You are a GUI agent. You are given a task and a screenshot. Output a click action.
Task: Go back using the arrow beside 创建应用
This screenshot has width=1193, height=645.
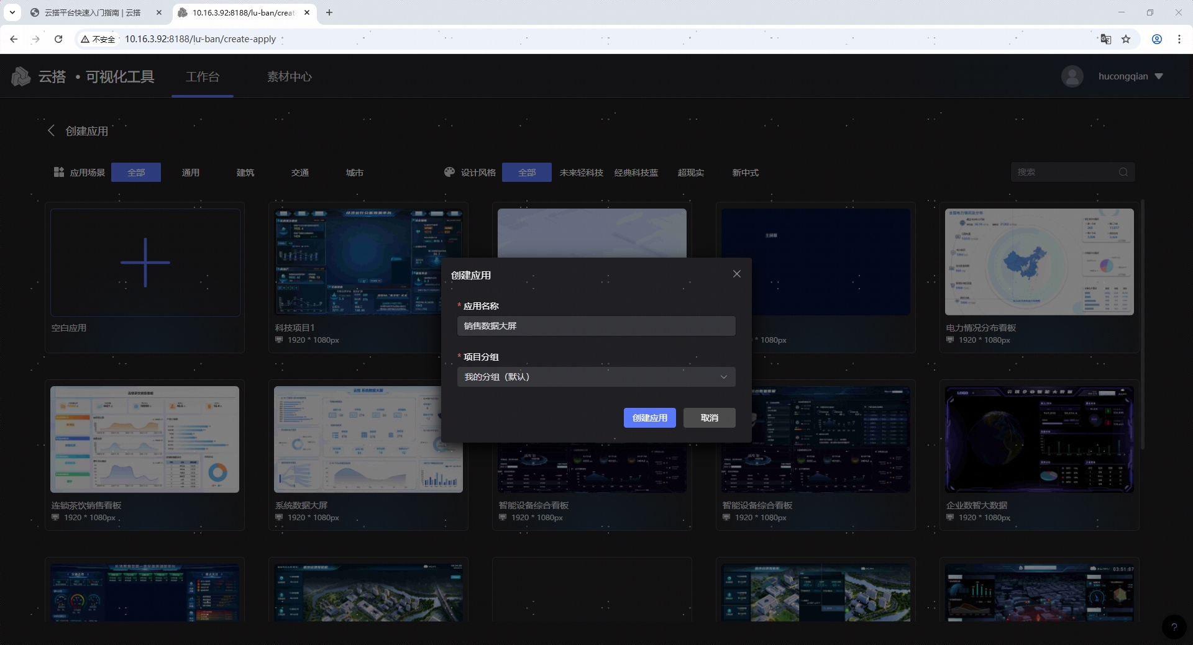(51, 130)
